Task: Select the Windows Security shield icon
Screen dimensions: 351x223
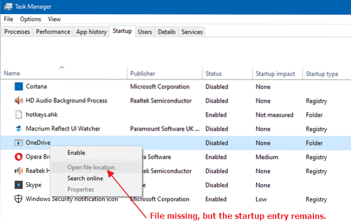Action: coord(19,199)
